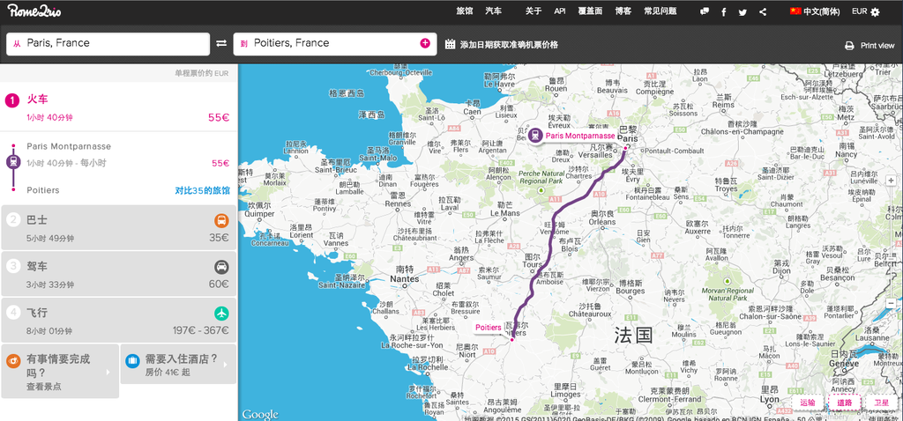Viewport: 903px width, 421px height.
Task: Click Poitiers stop in itinerary
Action: (43, 189)
